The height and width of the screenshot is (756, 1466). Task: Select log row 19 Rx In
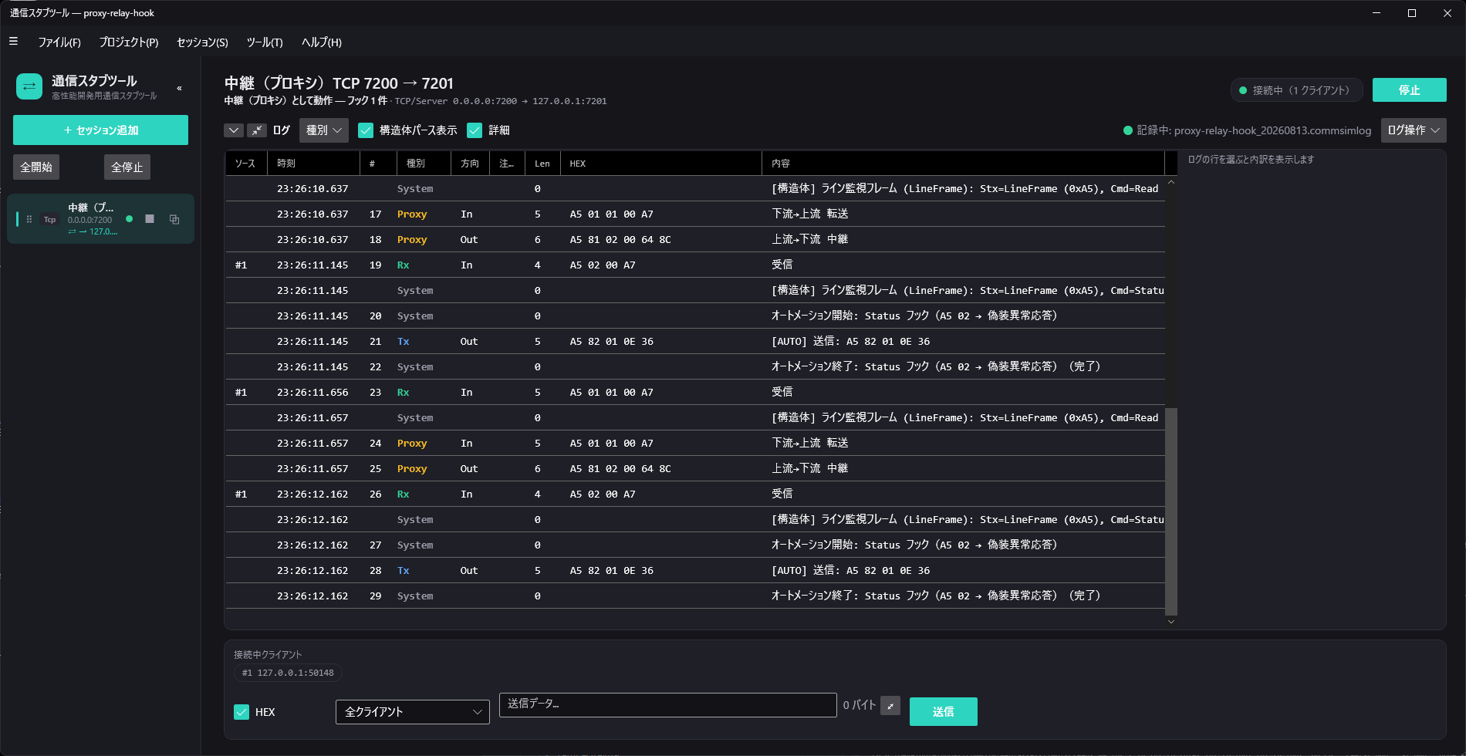(x=695, y=265)
